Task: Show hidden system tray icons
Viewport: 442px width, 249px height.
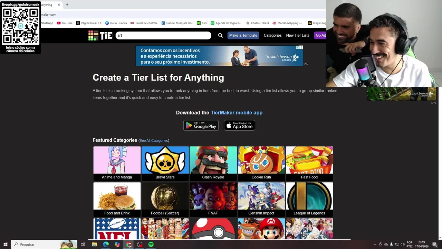Action: [x=375, y=245]
